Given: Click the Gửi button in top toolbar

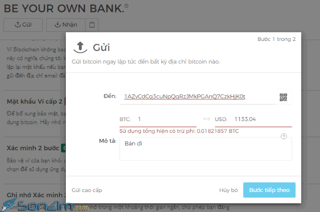Looking at the screenshot, I should coord(23,25).
